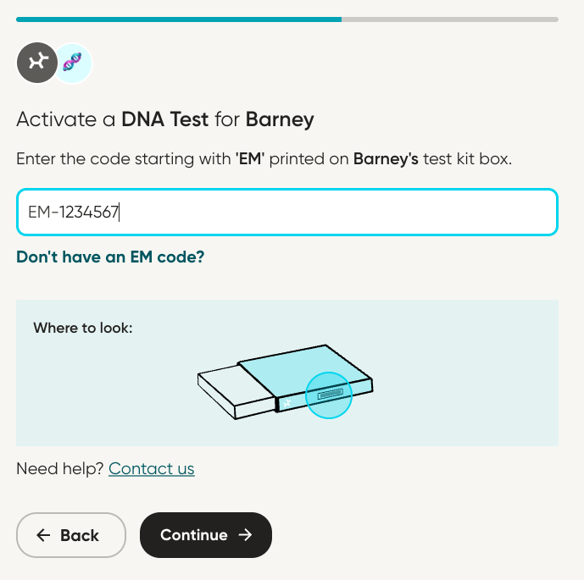Click the right arrow icon in Continue

click(x=246, y=535)
